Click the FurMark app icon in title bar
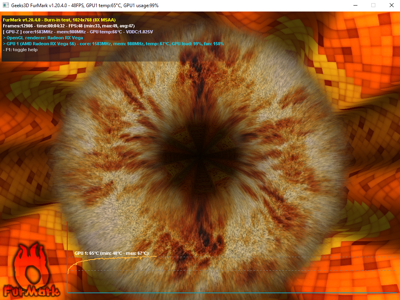Screen dimensions: 400x300 (x=6, y=5)
